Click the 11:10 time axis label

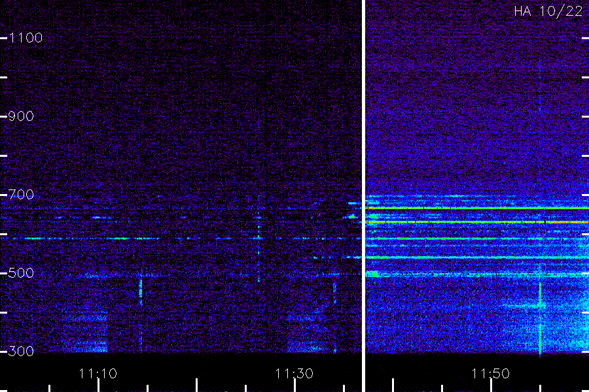click(98, 374)
